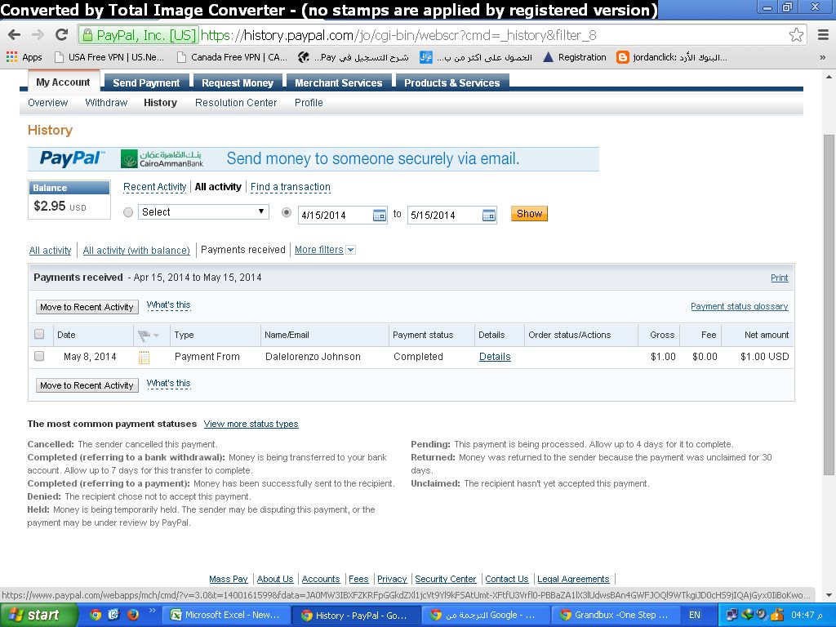The width and height of the screenshot is (836, 627).
Task: Open the Merchant Services tab
Action: [339, 82]
